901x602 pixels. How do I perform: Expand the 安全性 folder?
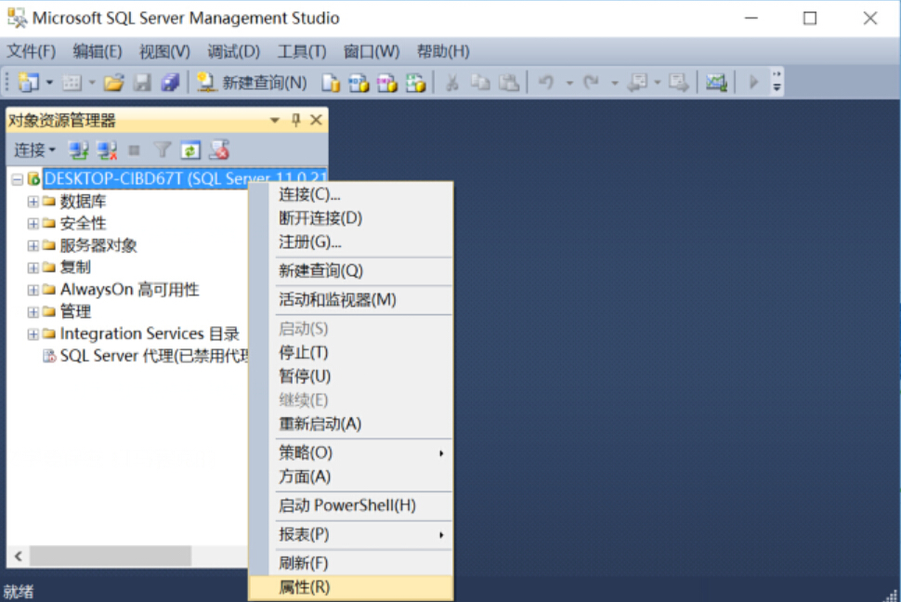pos(33,223)
